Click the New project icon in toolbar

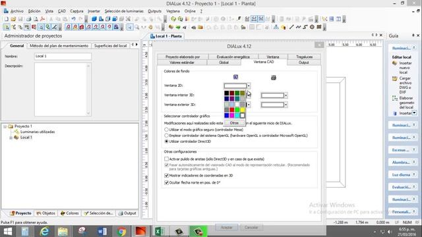tap(6, 19)
